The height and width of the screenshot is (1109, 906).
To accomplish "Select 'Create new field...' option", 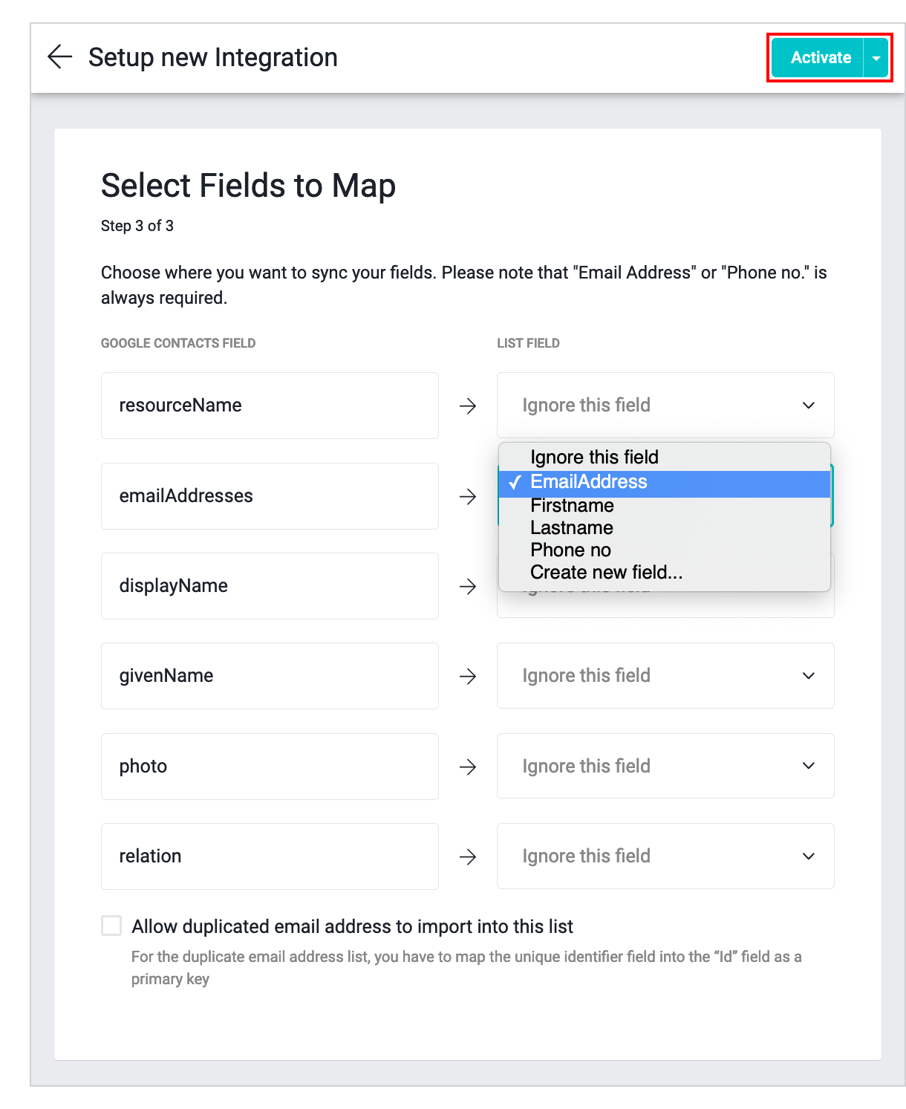I will [x=606, y=573].
